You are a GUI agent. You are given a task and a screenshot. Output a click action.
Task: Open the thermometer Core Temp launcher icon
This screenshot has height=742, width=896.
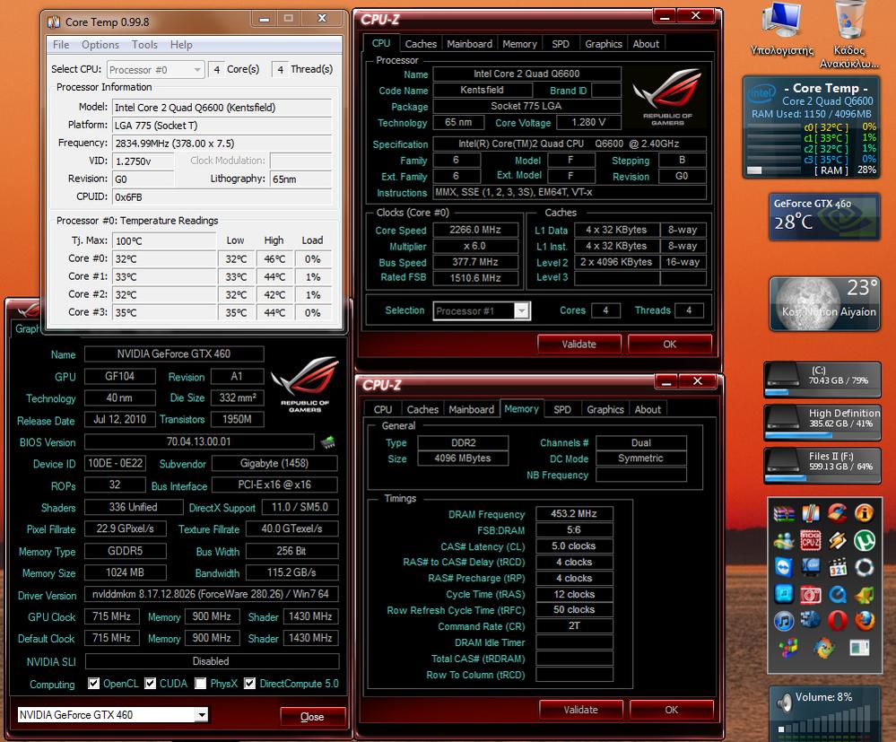tap(810, 513)
